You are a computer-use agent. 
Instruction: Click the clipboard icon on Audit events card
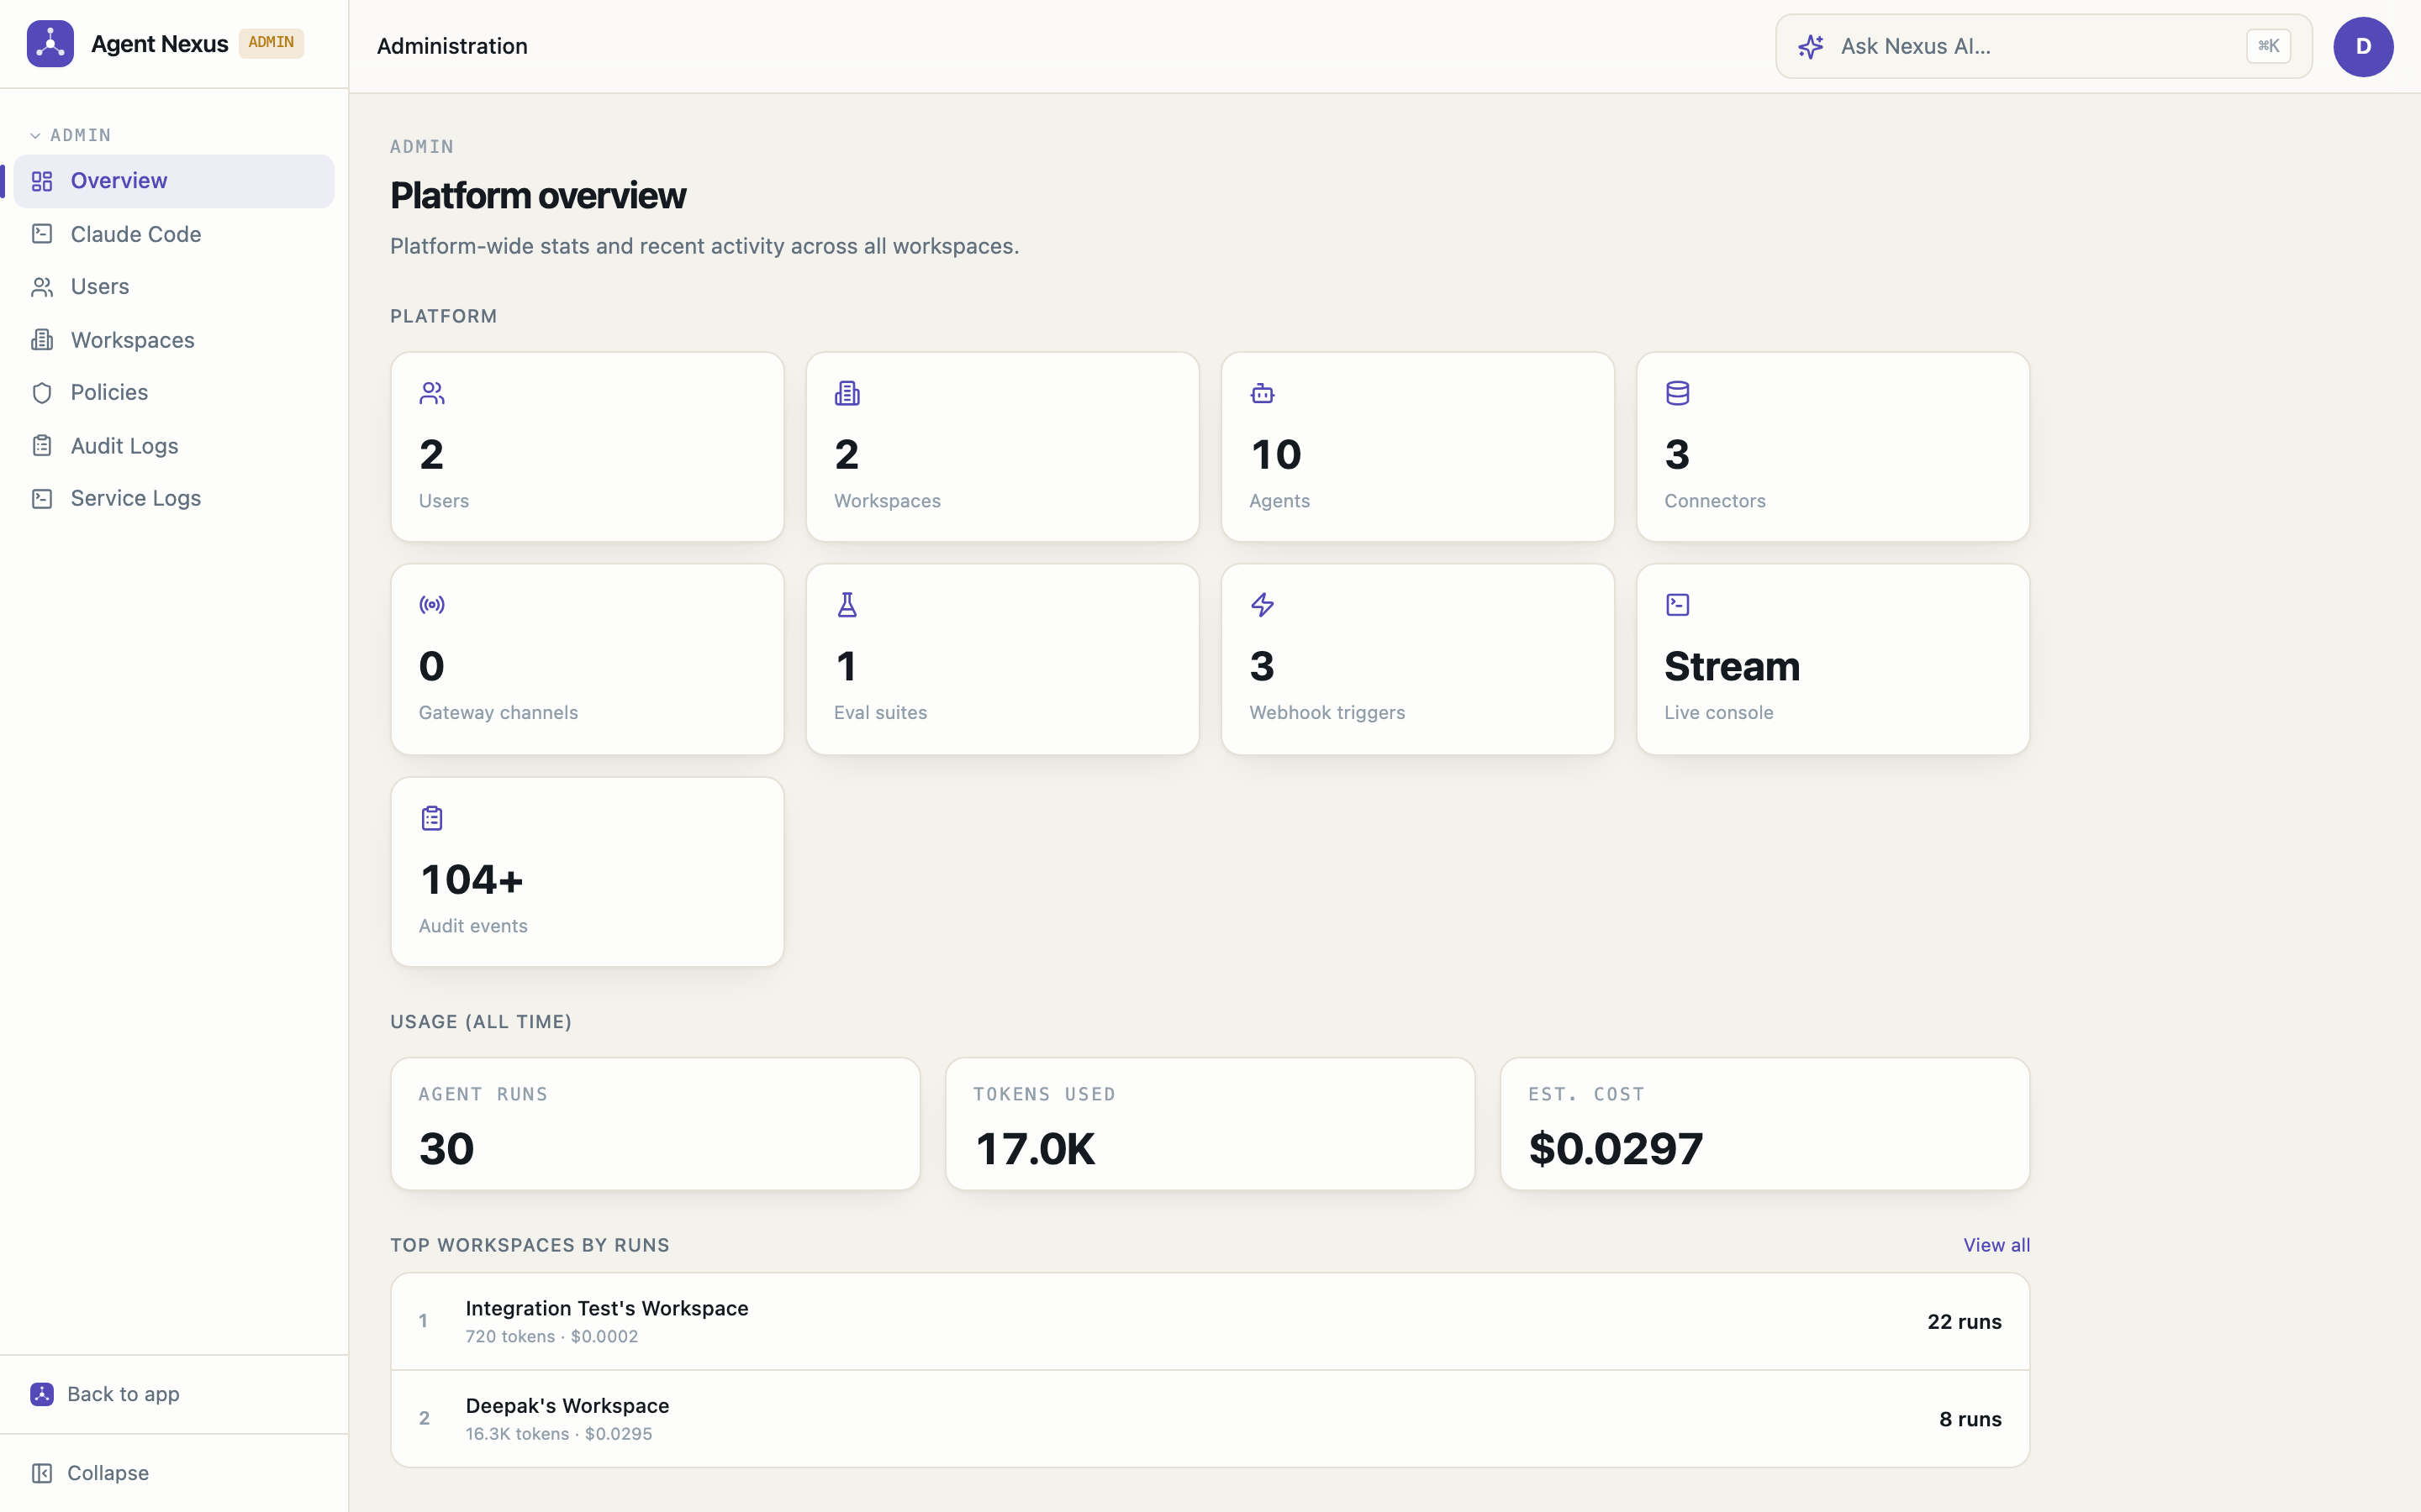tap(432, 818)
